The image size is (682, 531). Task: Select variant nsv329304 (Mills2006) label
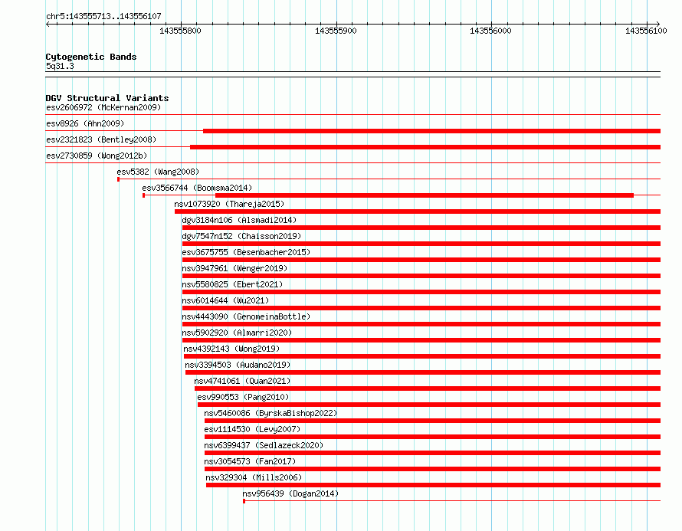(x=254, y=477)
